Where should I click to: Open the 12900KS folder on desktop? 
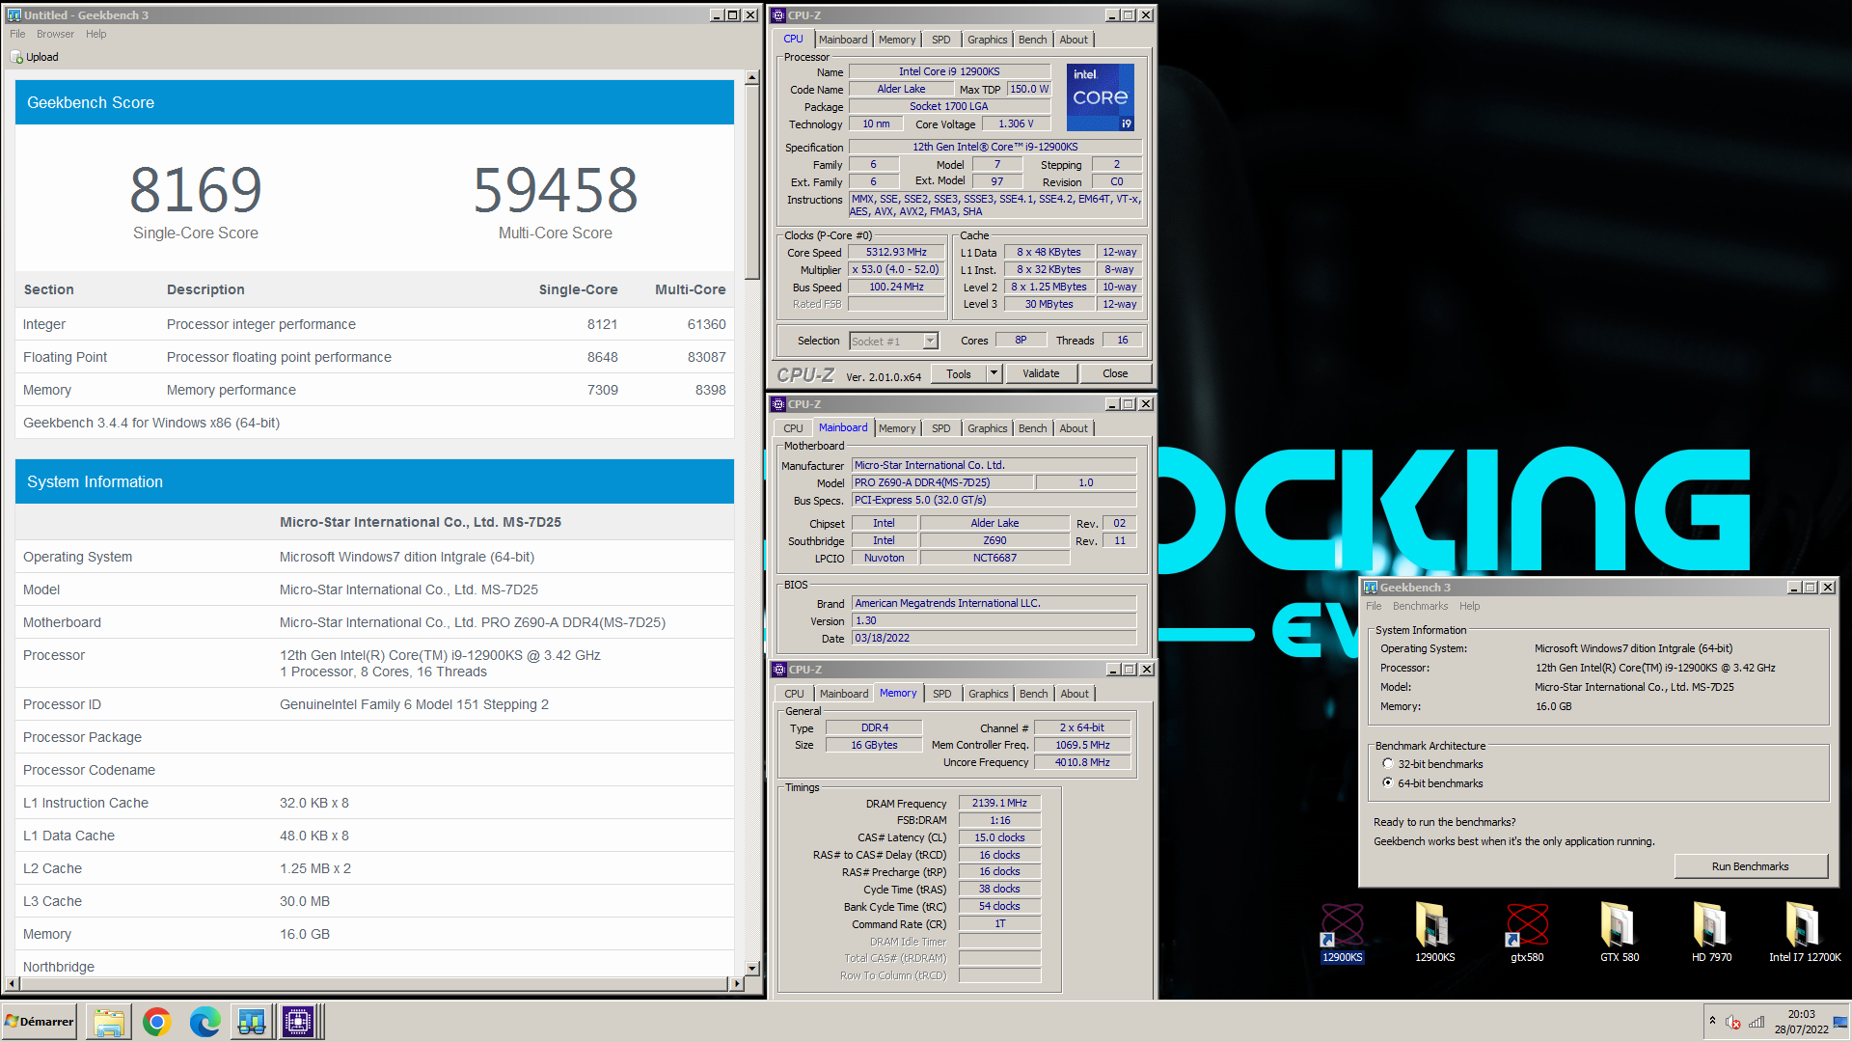[x=1434, y=932]
